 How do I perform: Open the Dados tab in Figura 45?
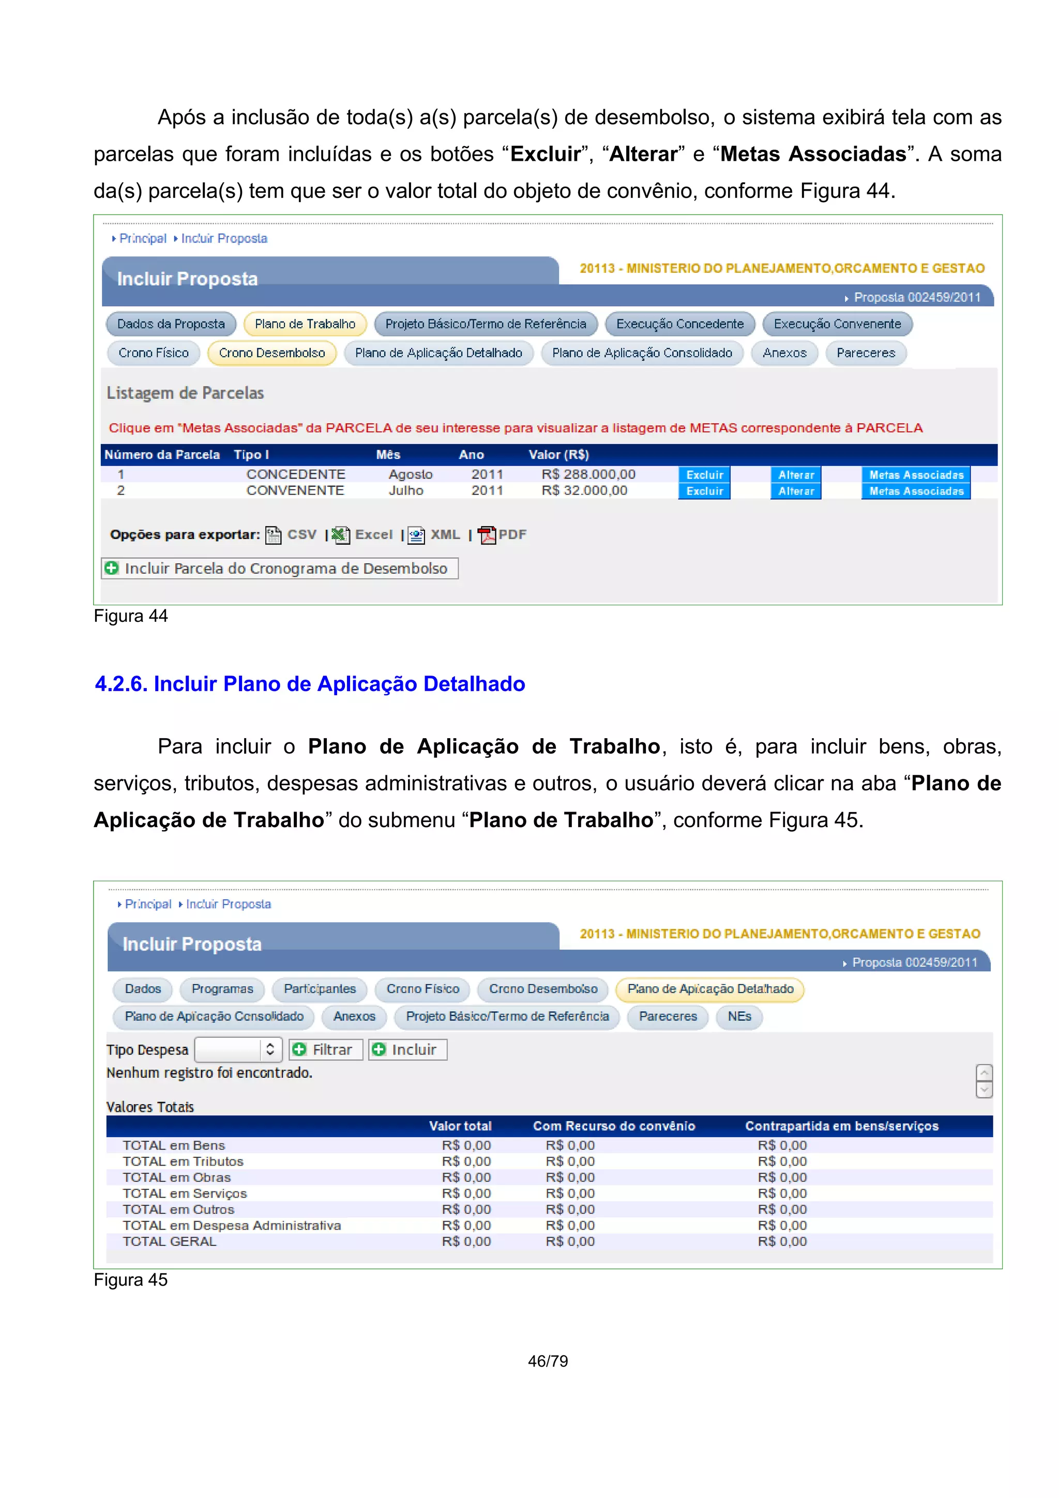click(x=143, y=989)
